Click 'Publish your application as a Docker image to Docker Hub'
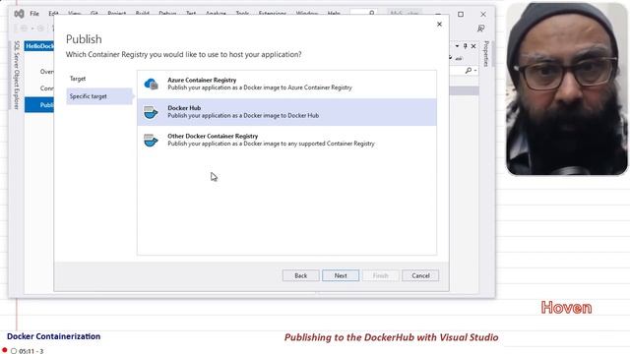This screenshot has height=354, width=630. click(x=243, y=116)
